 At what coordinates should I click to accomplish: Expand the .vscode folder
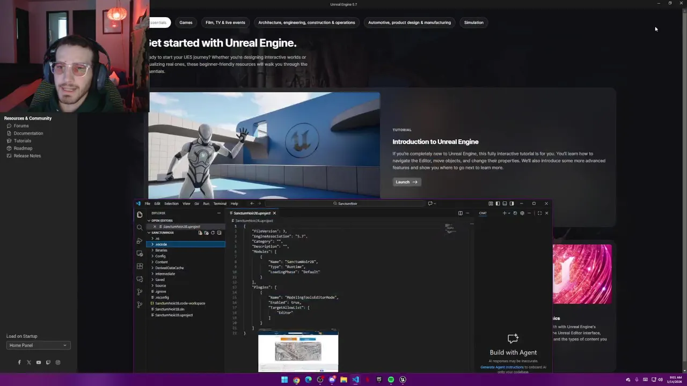click(186, 244)
